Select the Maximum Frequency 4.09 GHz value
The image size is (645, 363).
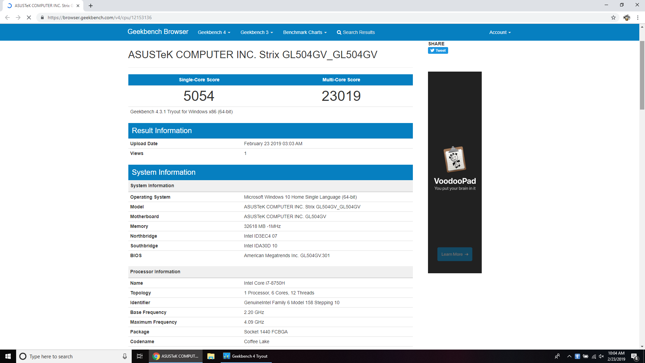pyautogui.click(x=254, y=322)
